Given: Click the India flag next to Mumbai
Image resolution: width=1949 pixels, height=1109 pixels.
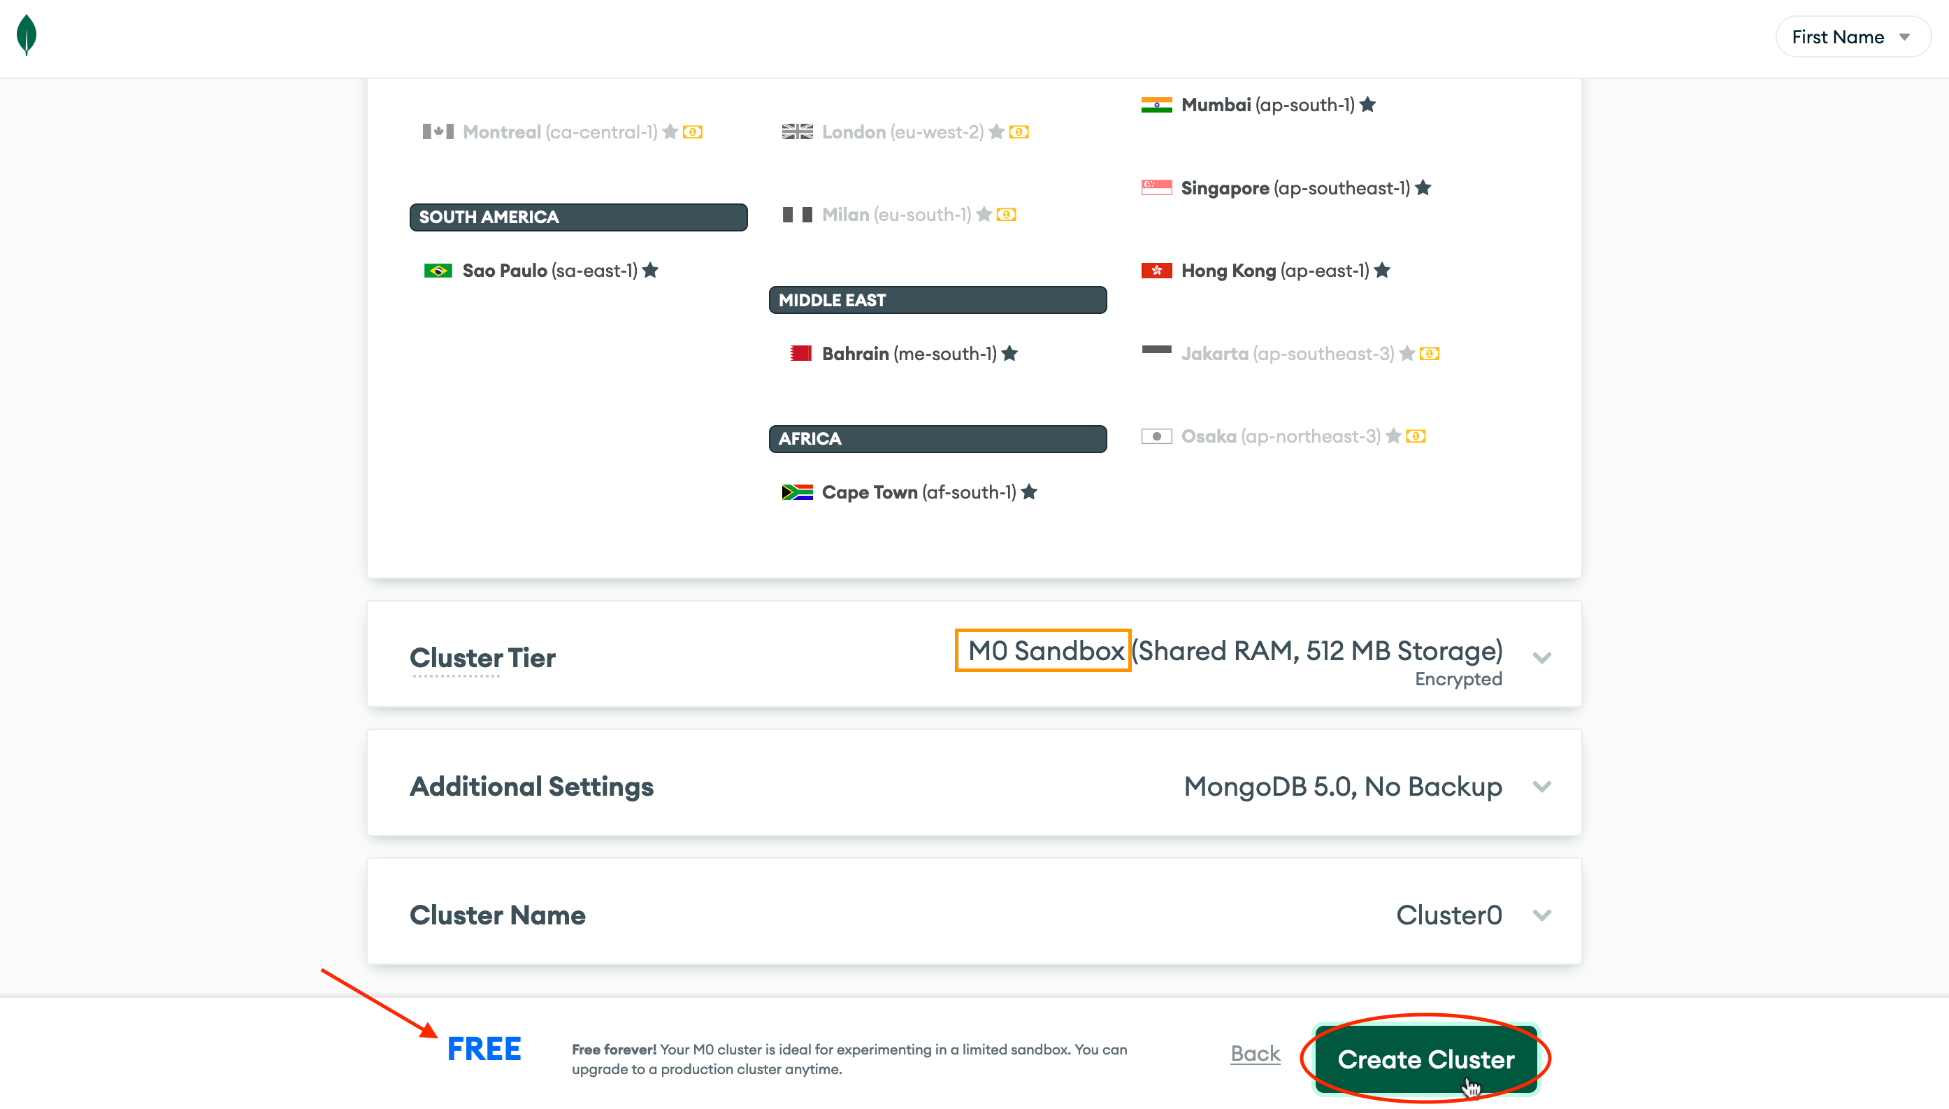Looking at the screenshot, I should coord(1158,104).
